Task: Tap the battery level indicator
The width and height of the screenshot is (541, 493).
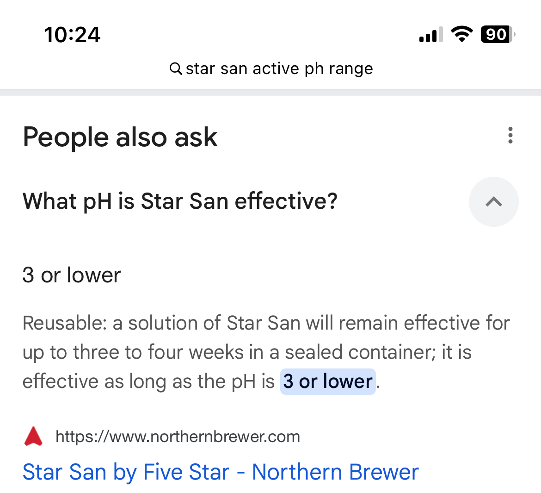Action: click(498, 35)
